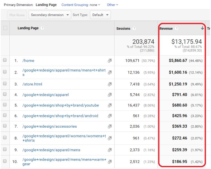
Task: Open the /google+redesign/apparel/mens link
Action: coord(51,150)
